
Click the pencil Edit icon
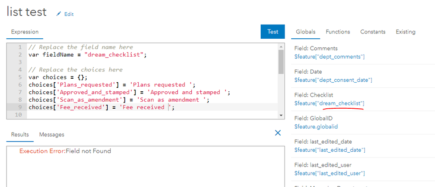[x=58, y=14]
